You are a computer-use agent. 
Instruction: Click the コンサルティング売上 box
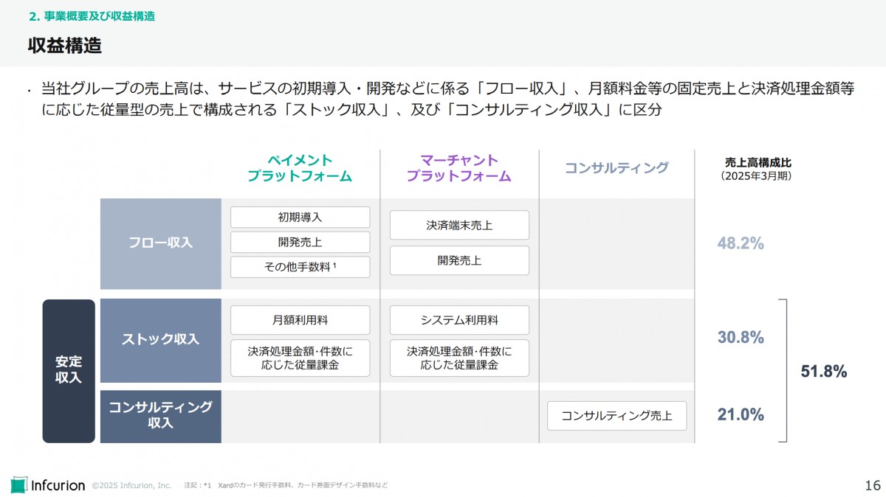tap(617, 416)
